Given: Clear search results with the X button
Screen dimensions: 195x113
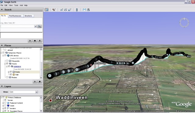Looking at the screenshot, I should pyautogui.click(x=40, y=41).
